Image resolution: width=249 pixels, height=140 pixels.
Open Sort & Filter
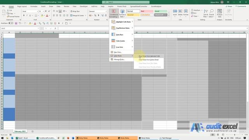coord(206,13)
